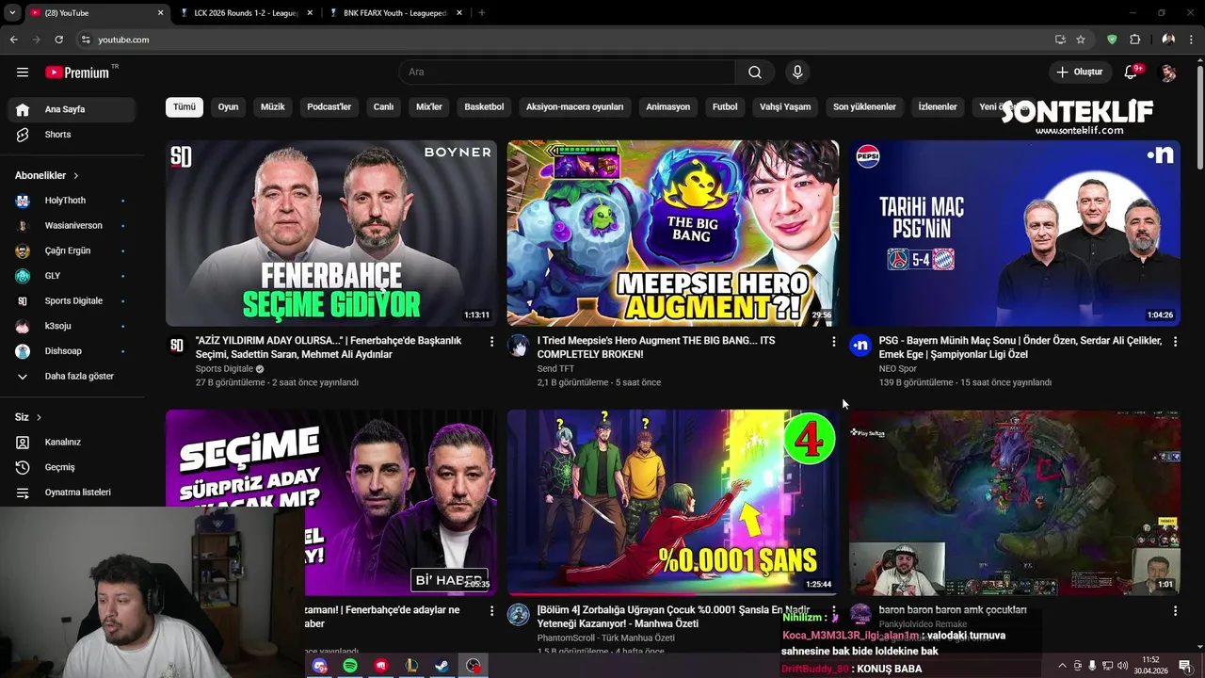Click the "PSG - Bayern Münih Maç Sonu" title
This screenshot has width=1205, height=678.
[1020, 347]
